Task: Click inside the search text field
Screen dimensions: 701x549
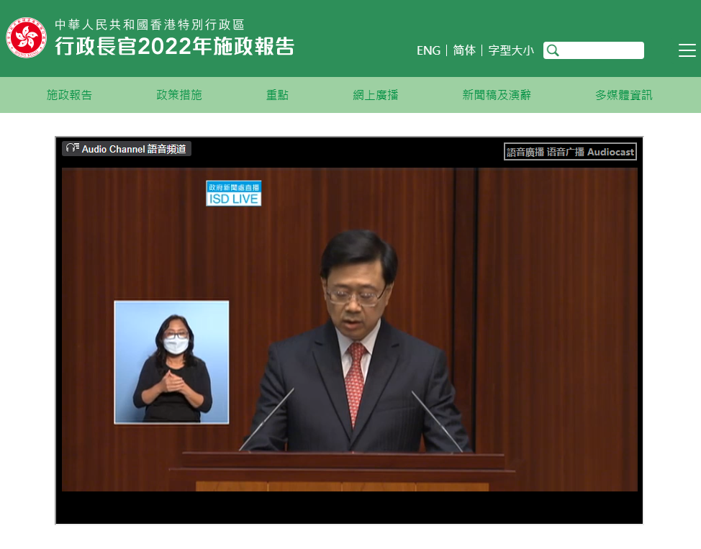Action: (601, 50)
